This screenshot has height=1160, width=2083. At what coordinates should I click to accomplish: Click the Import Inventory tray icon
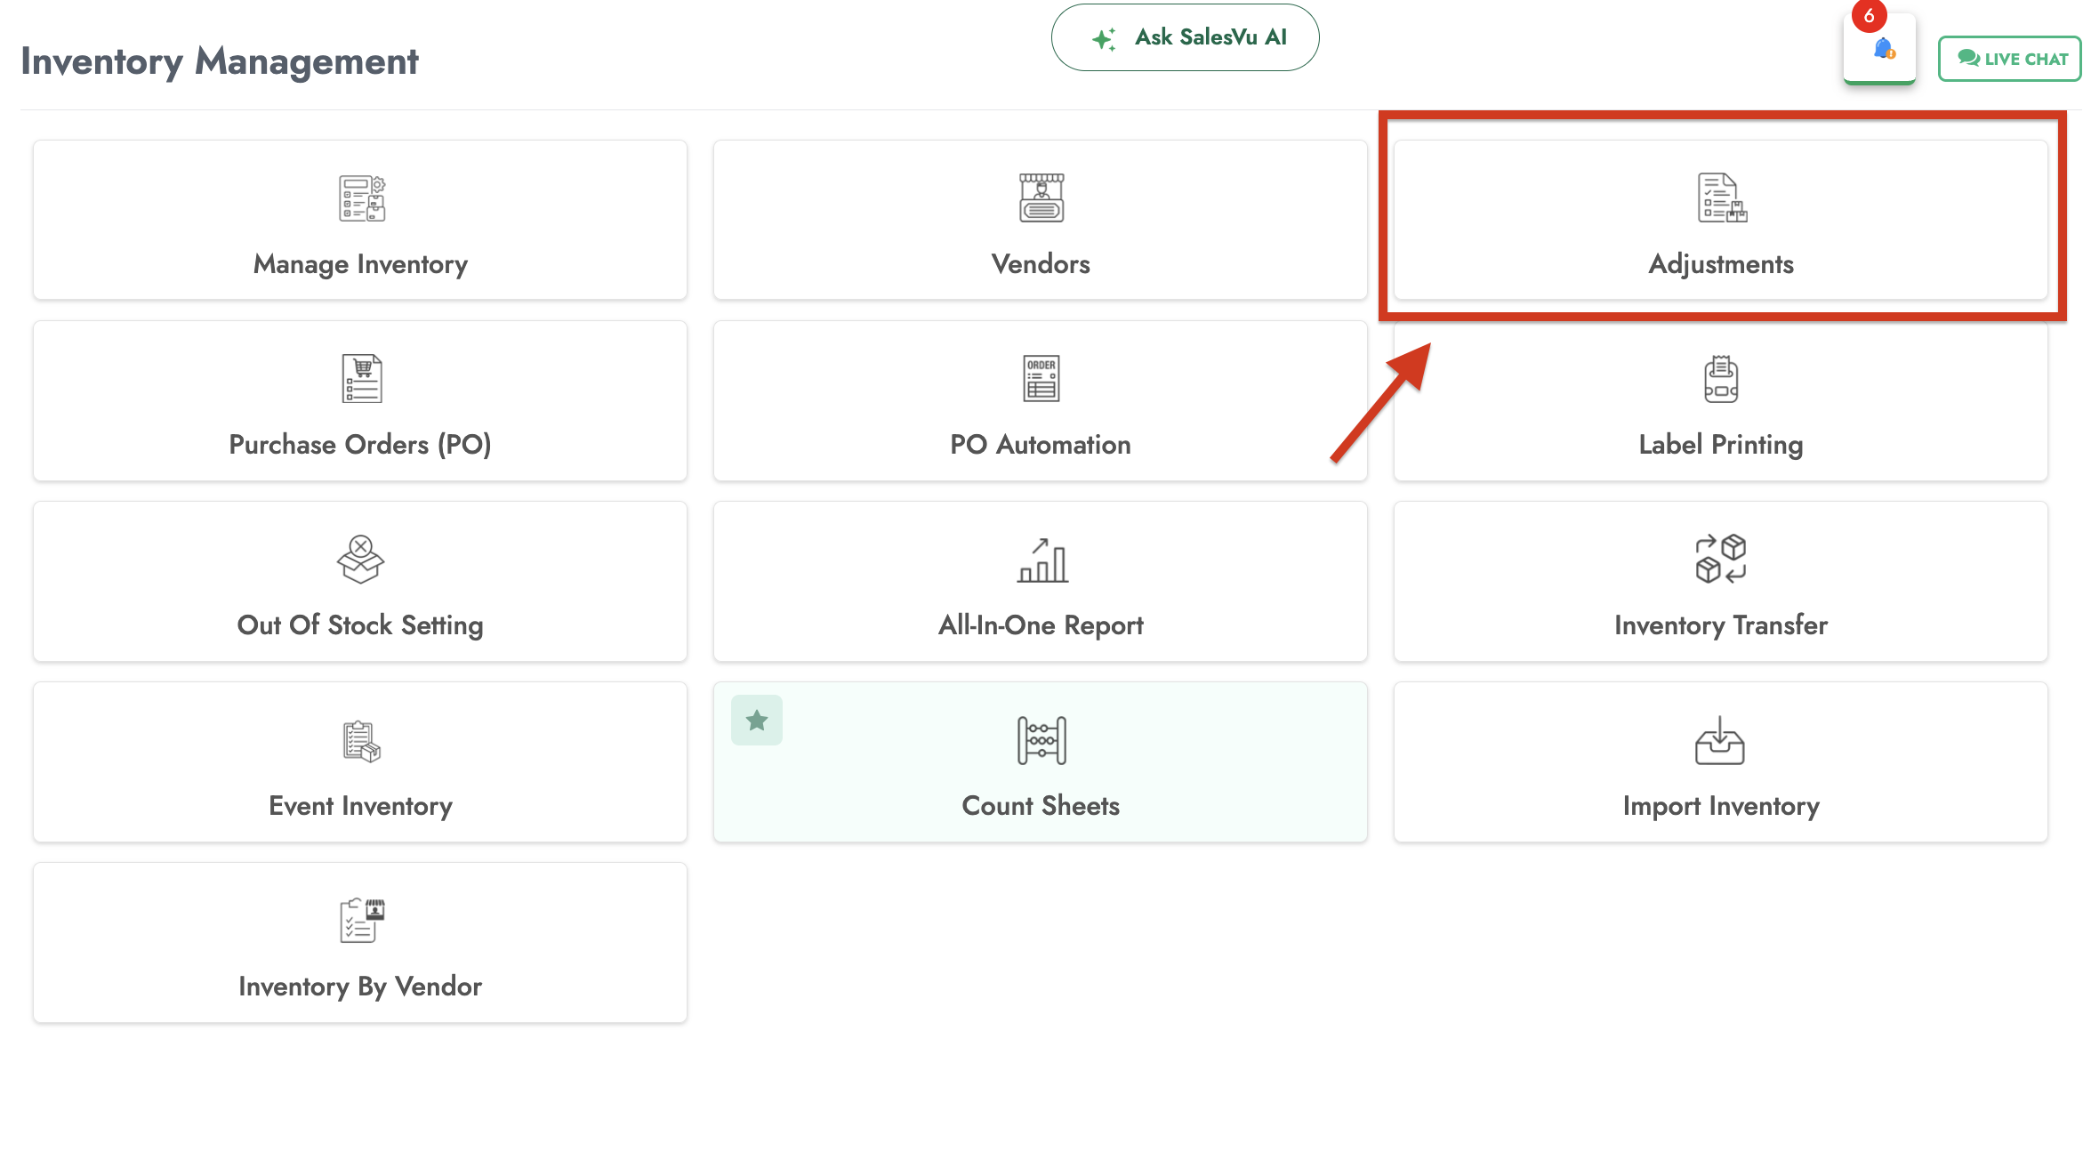point(1719,741)
